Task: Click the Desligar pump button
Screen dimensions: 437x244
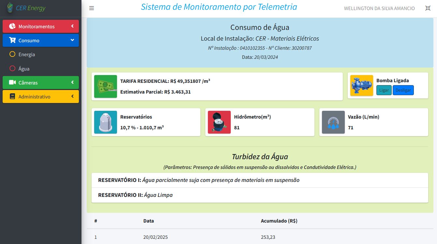Action: click(x=403, y=90)
